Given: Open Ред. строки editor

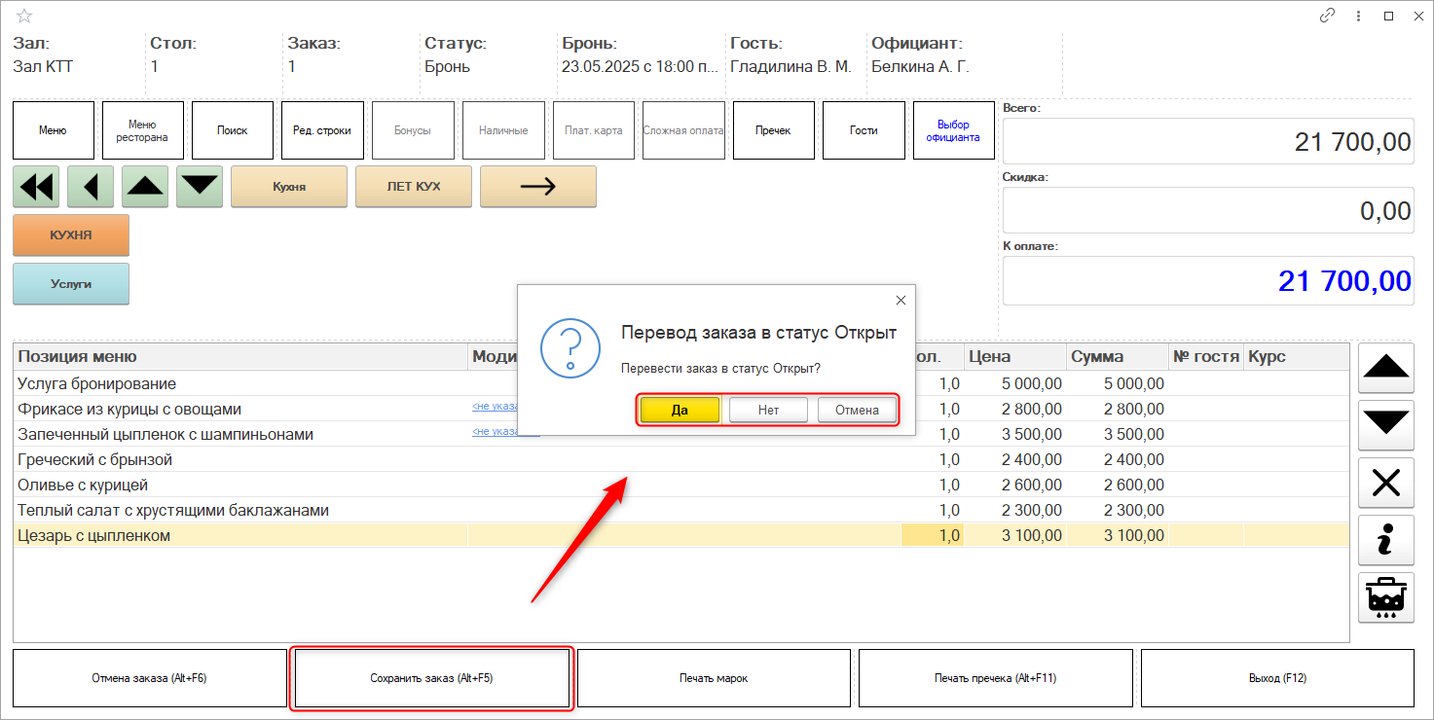Looking at the screenshot, I should (x=322, y=130).
